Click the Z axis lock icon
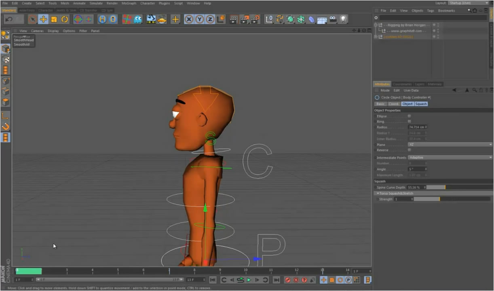The width and height of the screenshot is (494, 291). point(210,19)
